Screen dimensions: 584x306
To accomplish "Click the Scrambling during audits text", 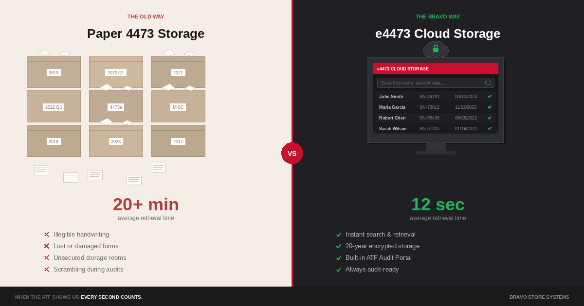I will tap(89, 270).
